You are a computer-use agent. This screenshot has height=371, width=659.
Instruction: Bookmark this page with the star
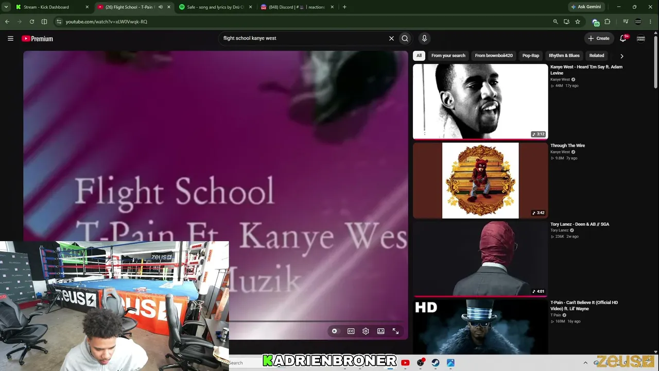[578, 22]
